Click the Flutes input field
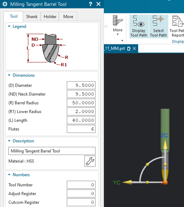 coord(81,129)
